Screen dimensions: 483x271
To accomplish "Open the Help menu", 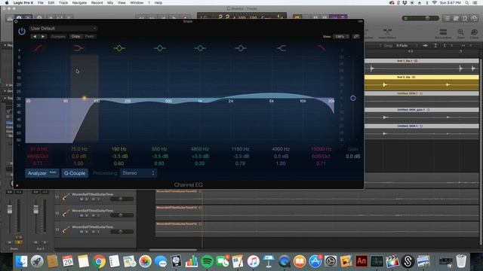I will pos(158,3).
